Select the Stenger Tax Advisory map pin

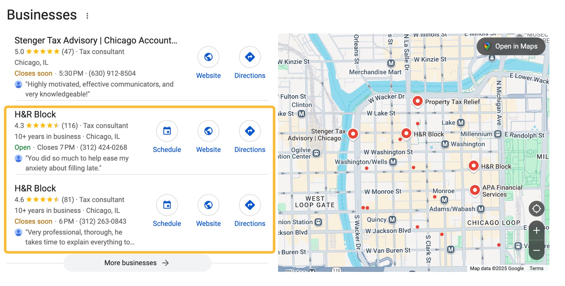pyautogui.click(x=353, y=134)
